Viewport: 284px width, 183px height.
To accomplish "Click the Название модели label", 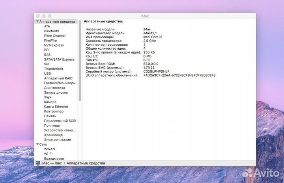I will click(100, 29).
